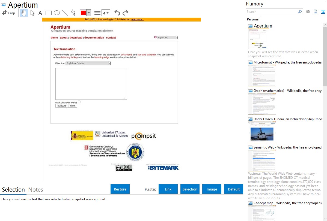The width and height of the screenshot is (327, 221).
Task: Open the english (en) language dropdown
Action: click(x=167, y=38)
